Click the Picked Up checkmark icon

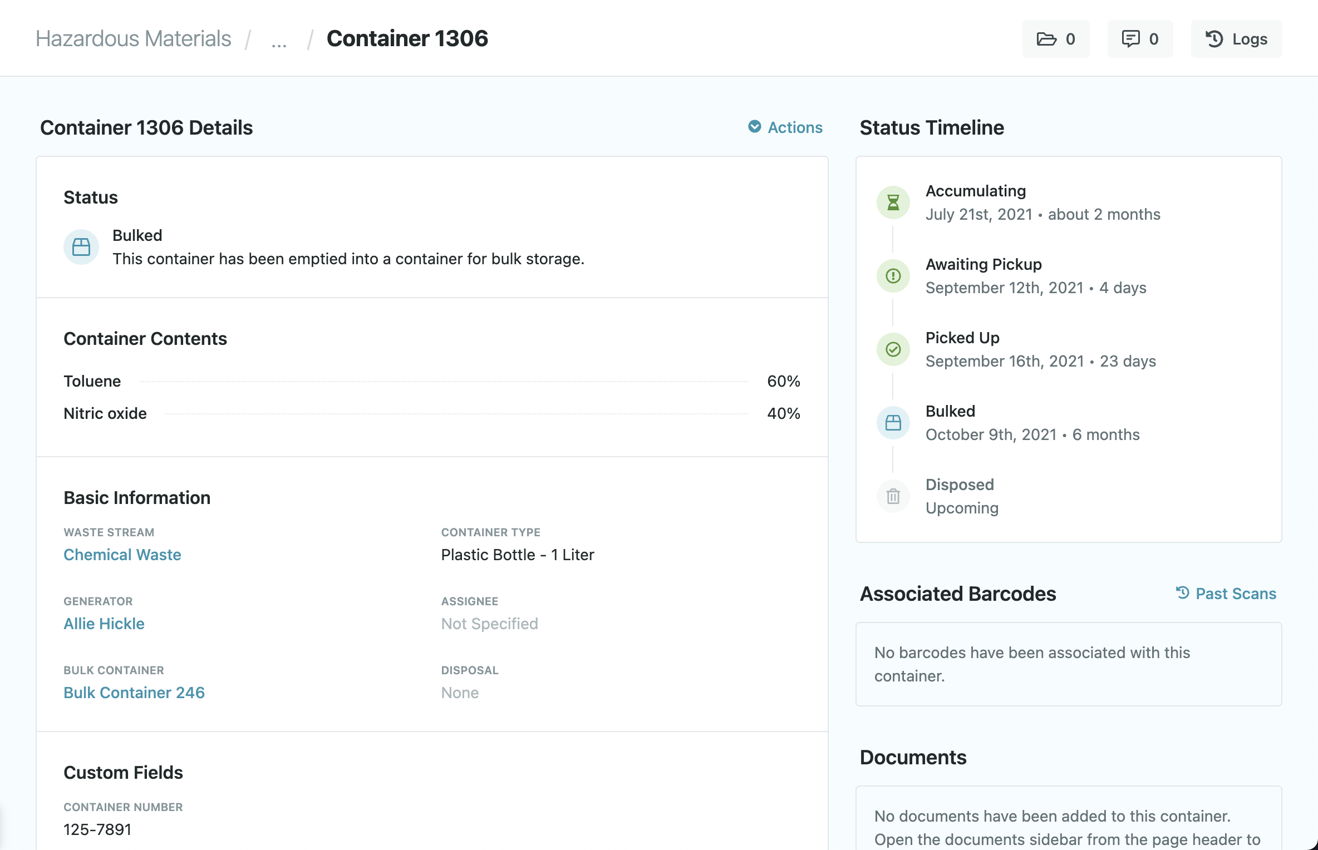893,349
